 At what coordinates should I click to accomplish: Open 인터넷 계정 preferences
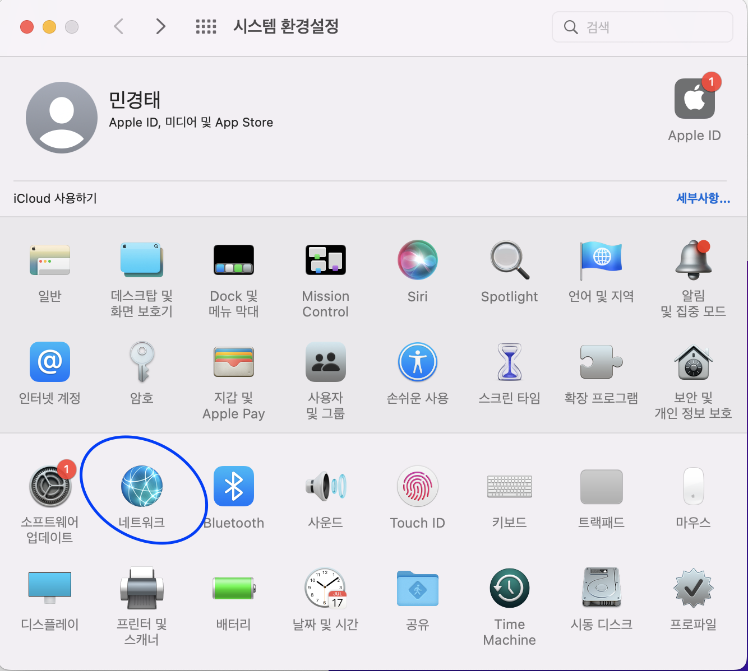[50, 362]
